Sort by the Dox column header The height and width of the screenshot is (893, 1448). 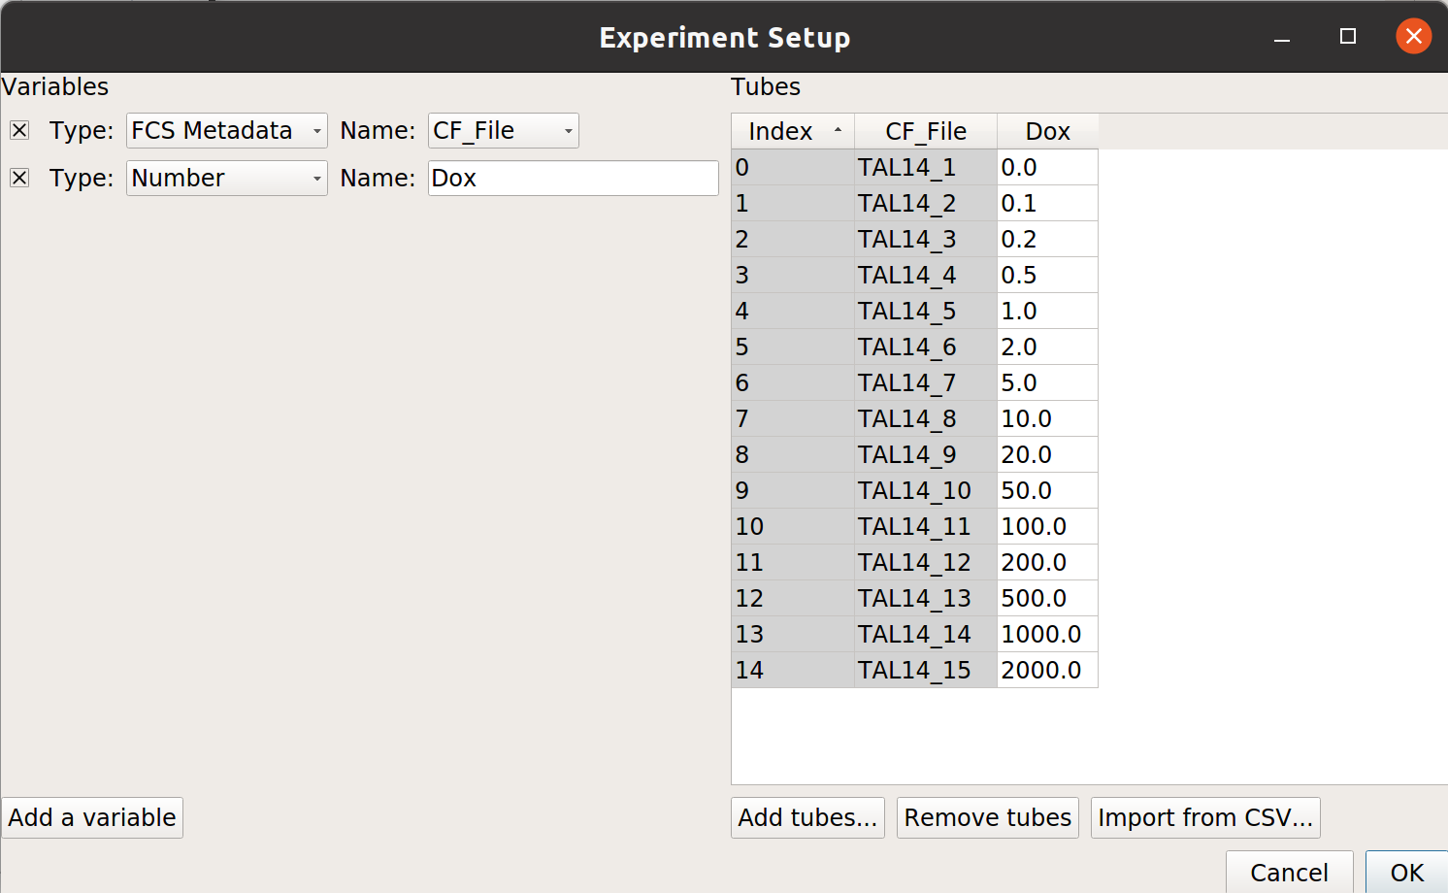(1048, 131)
